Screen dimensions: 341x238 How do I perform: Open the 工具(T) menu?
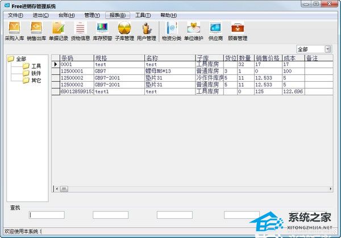(143, 15)
